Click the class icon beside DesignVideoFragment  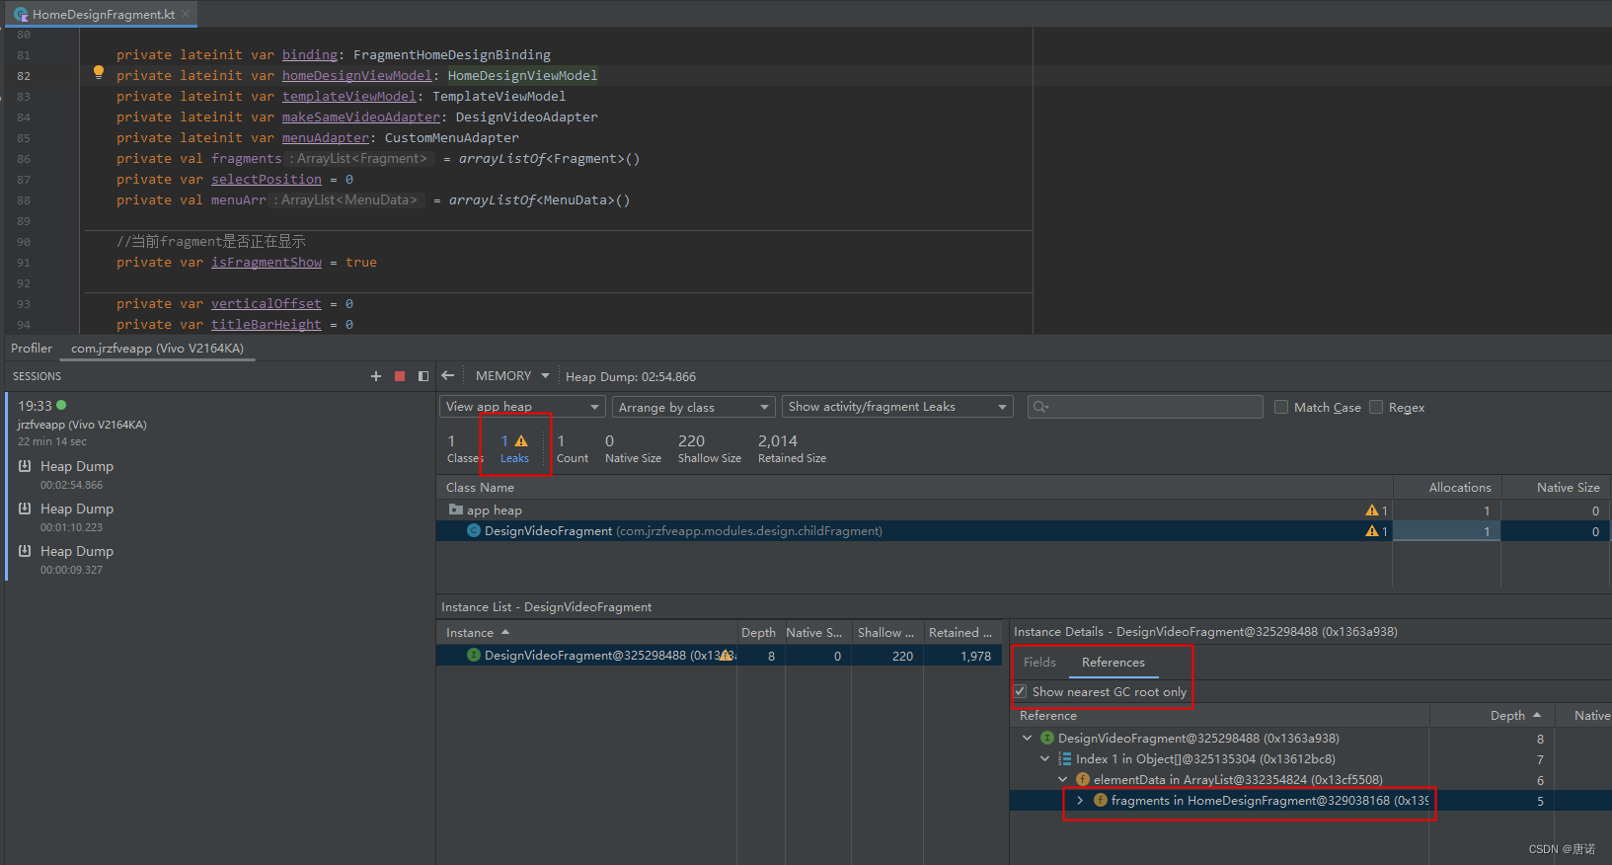click(474, 530)
